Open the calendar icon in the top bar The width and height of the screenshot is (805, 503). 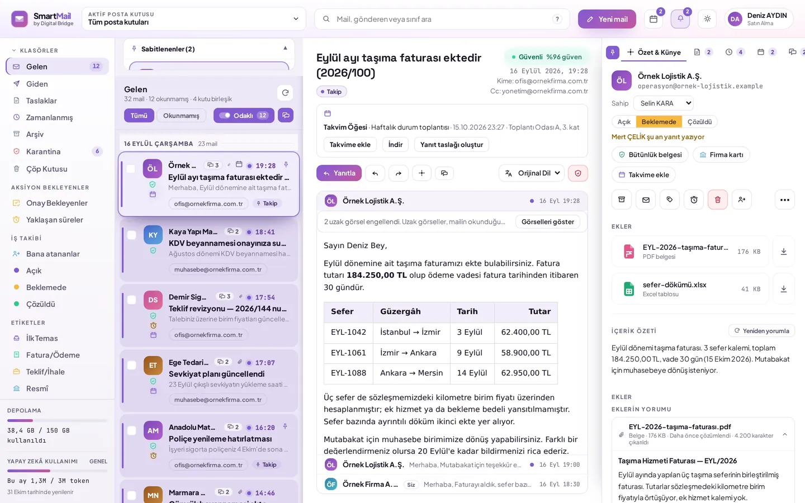(x=654, y=19)
